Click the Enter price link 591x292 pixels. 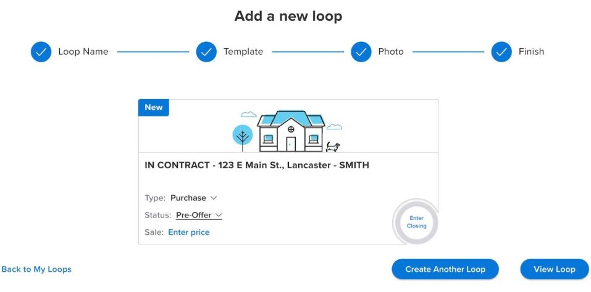pos(189,232)
